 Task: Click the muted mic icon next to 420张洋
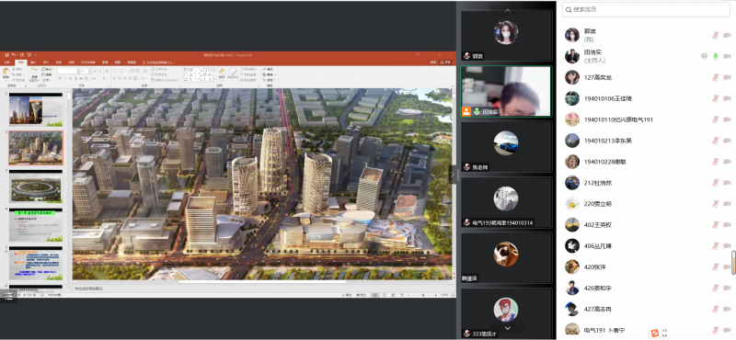715,266
